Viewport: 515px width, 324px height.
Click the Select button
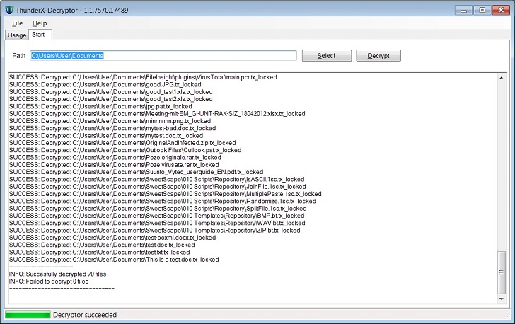(327, 56)
